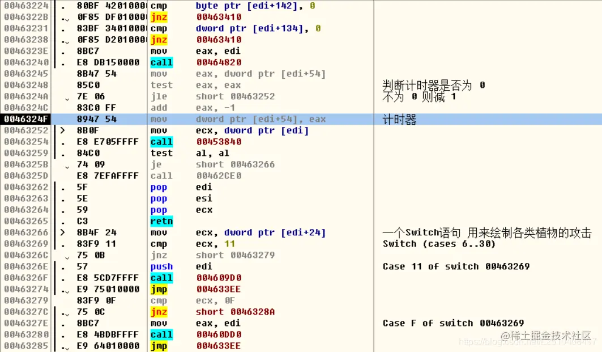Screen dimensions: 602x352
Task: Select test al, al instruction
Action: coord(190,153)
